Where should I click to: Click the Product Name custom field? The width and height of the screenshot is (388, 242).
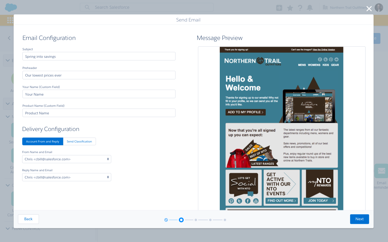tap(99, 113)
